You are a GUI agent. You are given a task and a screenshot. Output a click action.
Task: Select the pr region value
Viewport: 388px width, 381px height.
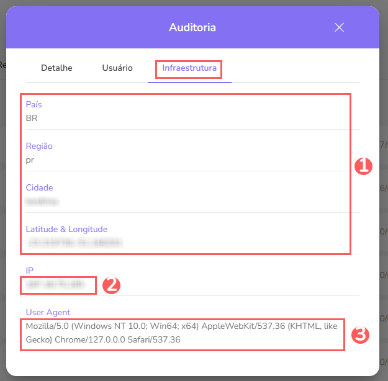30,159
